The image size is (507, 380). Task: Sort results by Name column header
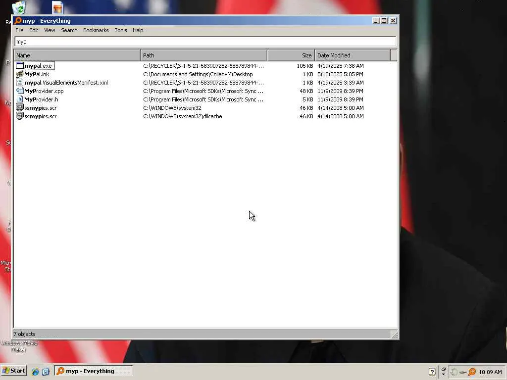tap(77, 55)
